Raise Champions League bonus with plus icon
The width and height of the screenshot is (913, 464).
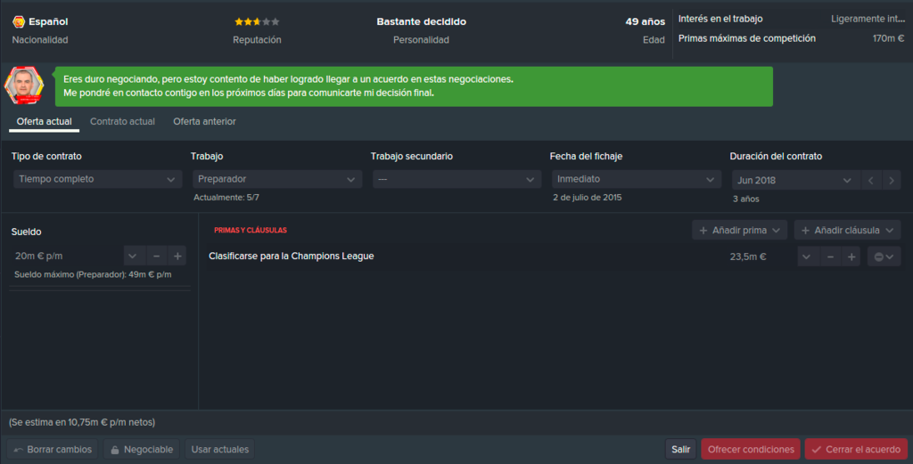851,256
